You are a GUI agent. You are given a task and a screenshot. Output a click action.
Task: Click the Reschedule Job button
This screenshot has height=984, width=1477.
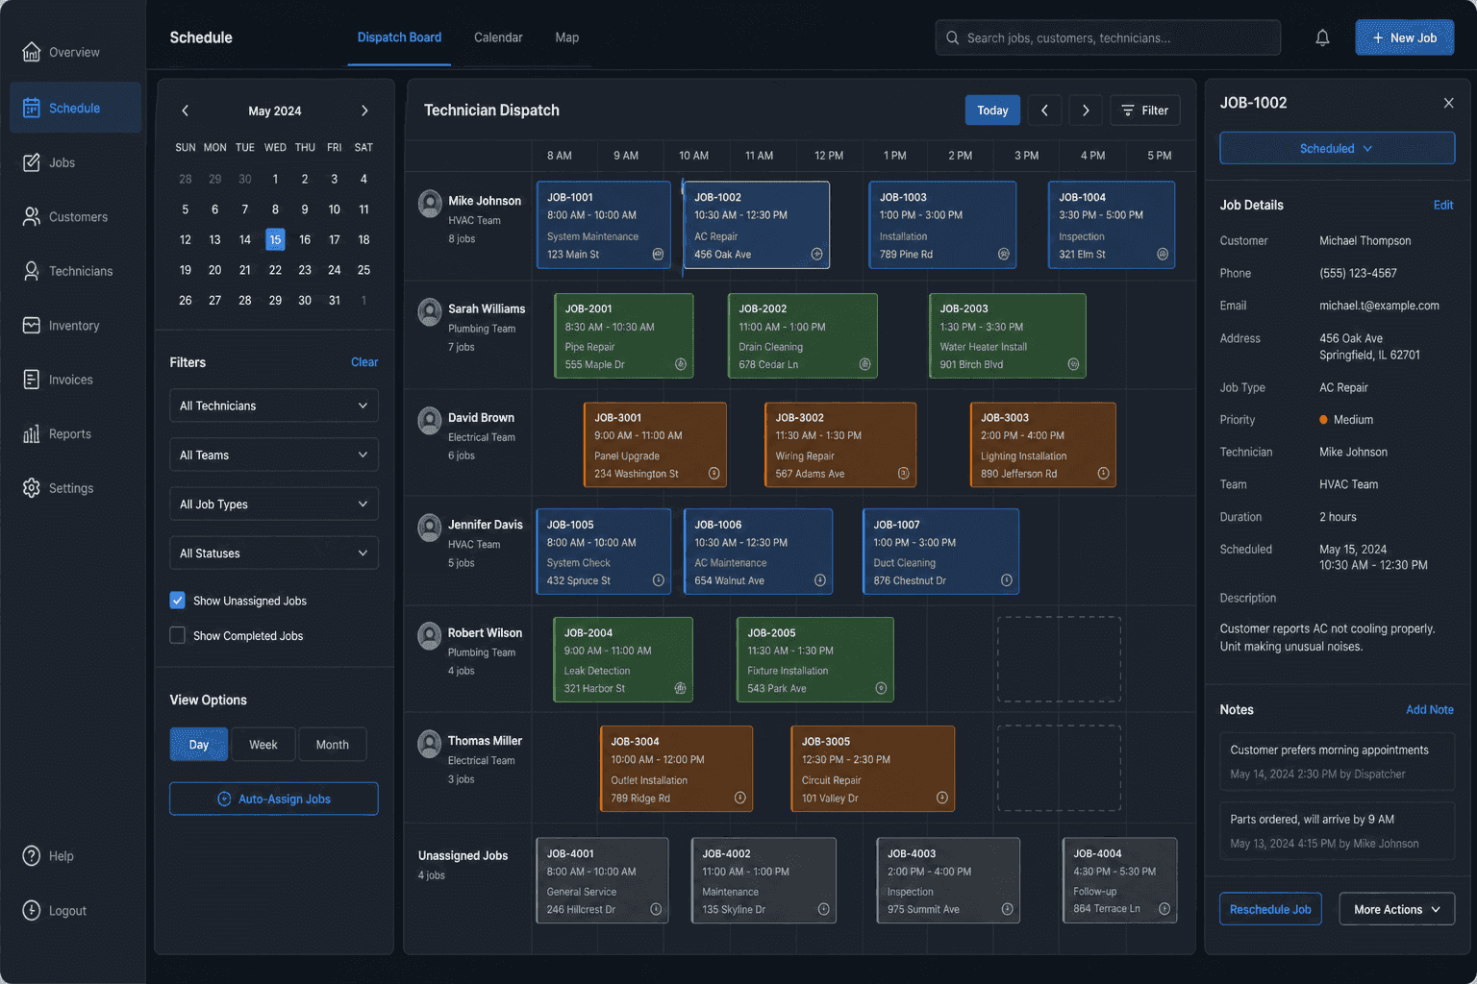1270,909
